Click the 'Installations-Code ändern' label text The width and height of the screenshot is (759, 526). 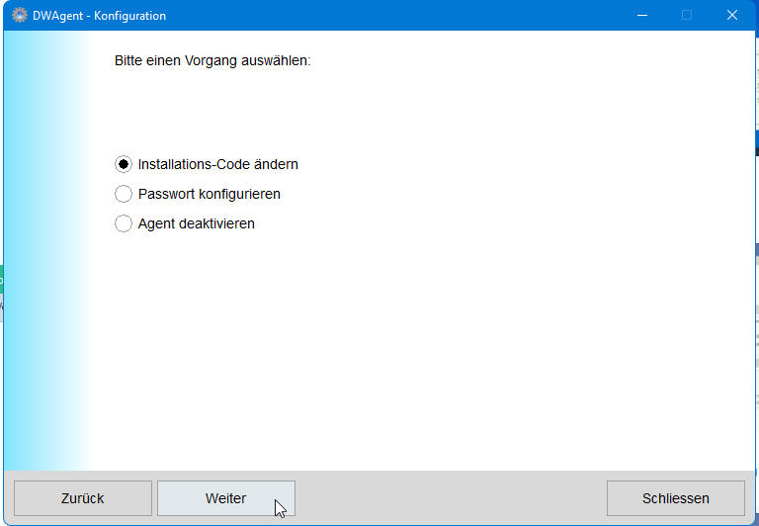click(217, 164)
